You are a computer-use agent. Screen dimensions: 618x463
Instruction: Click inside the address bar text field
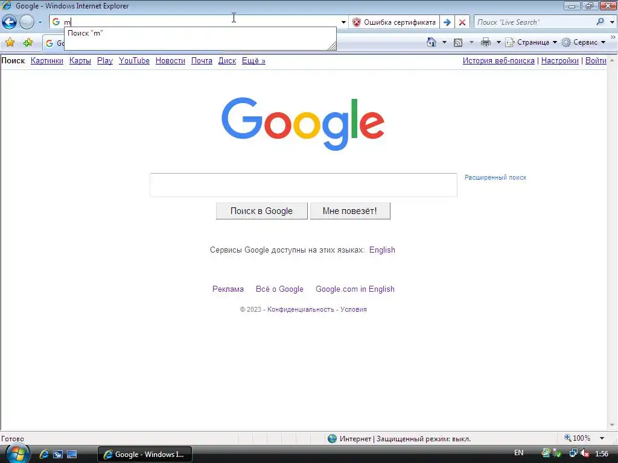pyautogui.click(x=201, y=22)
